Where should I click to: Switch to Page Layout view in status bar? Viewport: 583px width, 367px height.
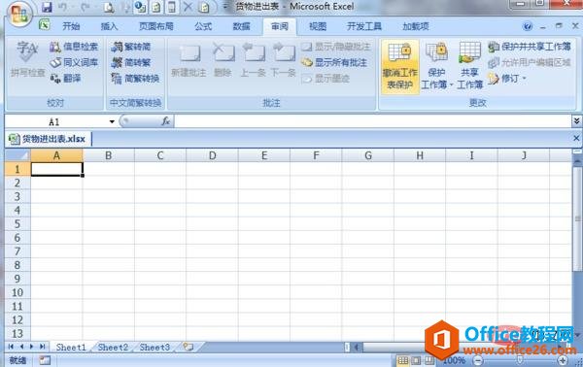[416, 360]
